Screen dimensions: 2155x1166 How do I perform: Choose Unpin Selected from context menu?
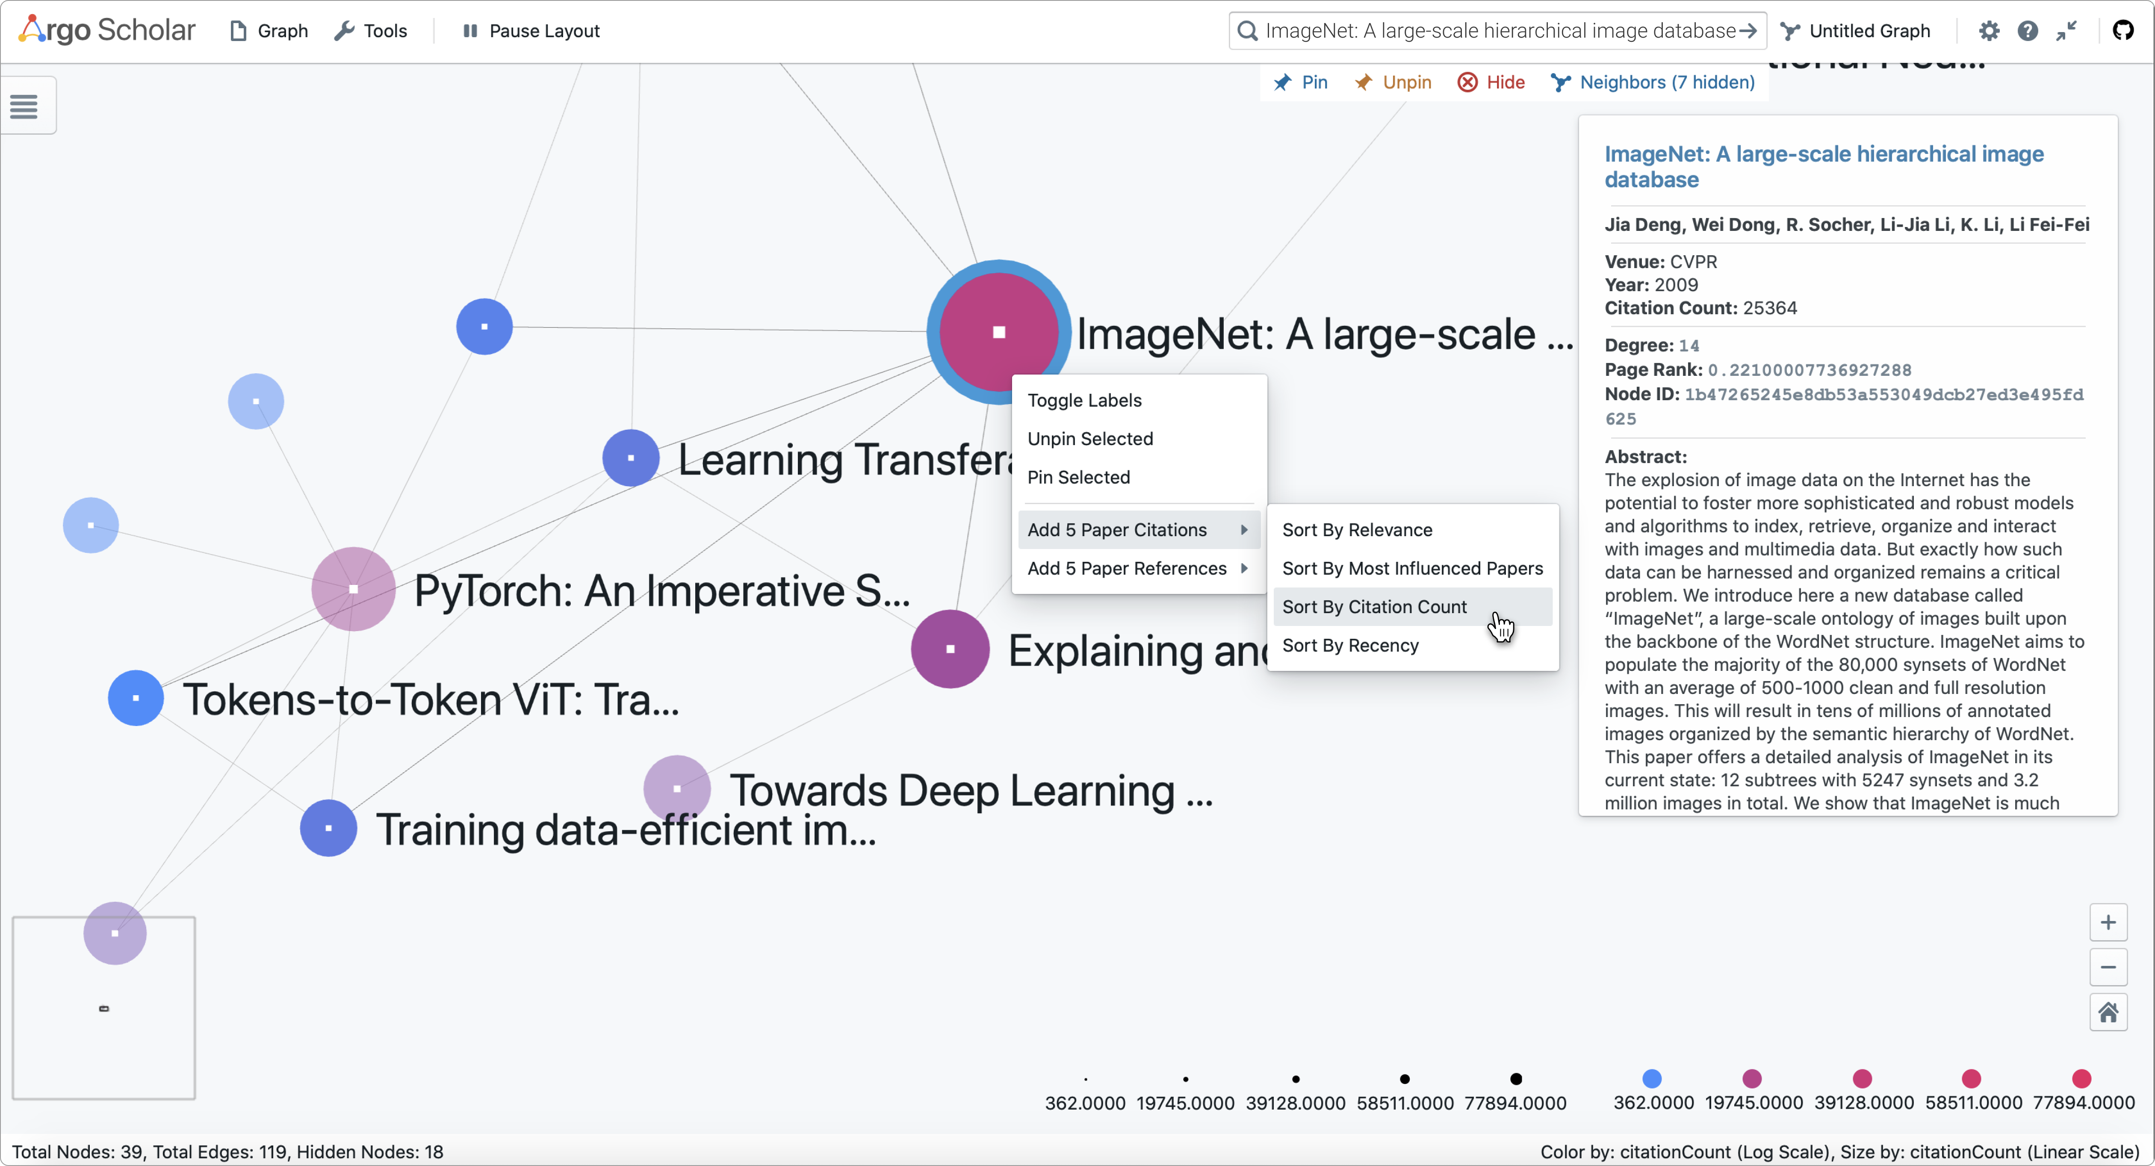[x=1139, y=438]
